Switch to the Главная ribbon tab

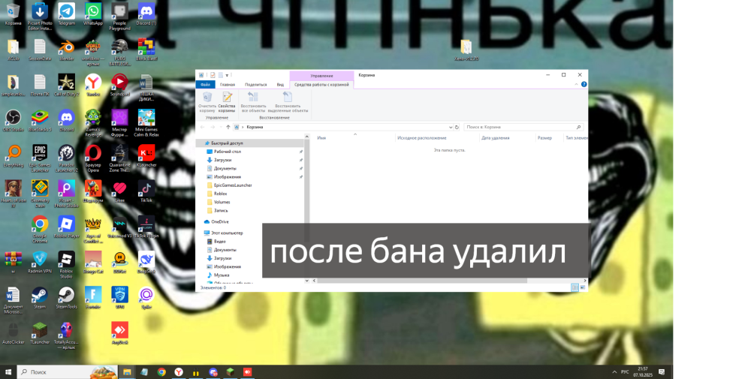coord(228,85)
